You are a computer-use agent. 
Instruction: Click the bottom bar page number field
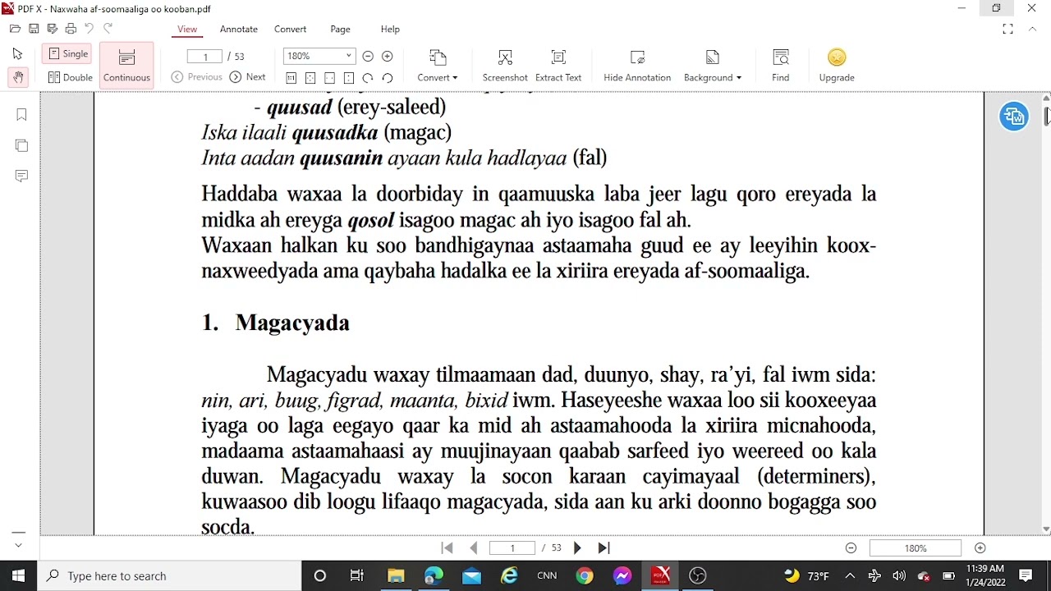[512, 547]
